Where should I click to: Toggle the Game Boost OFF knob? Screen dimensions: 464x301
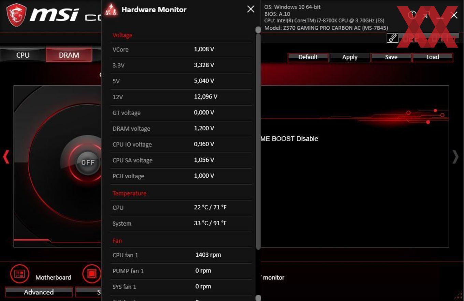click(x=88, y=163)
